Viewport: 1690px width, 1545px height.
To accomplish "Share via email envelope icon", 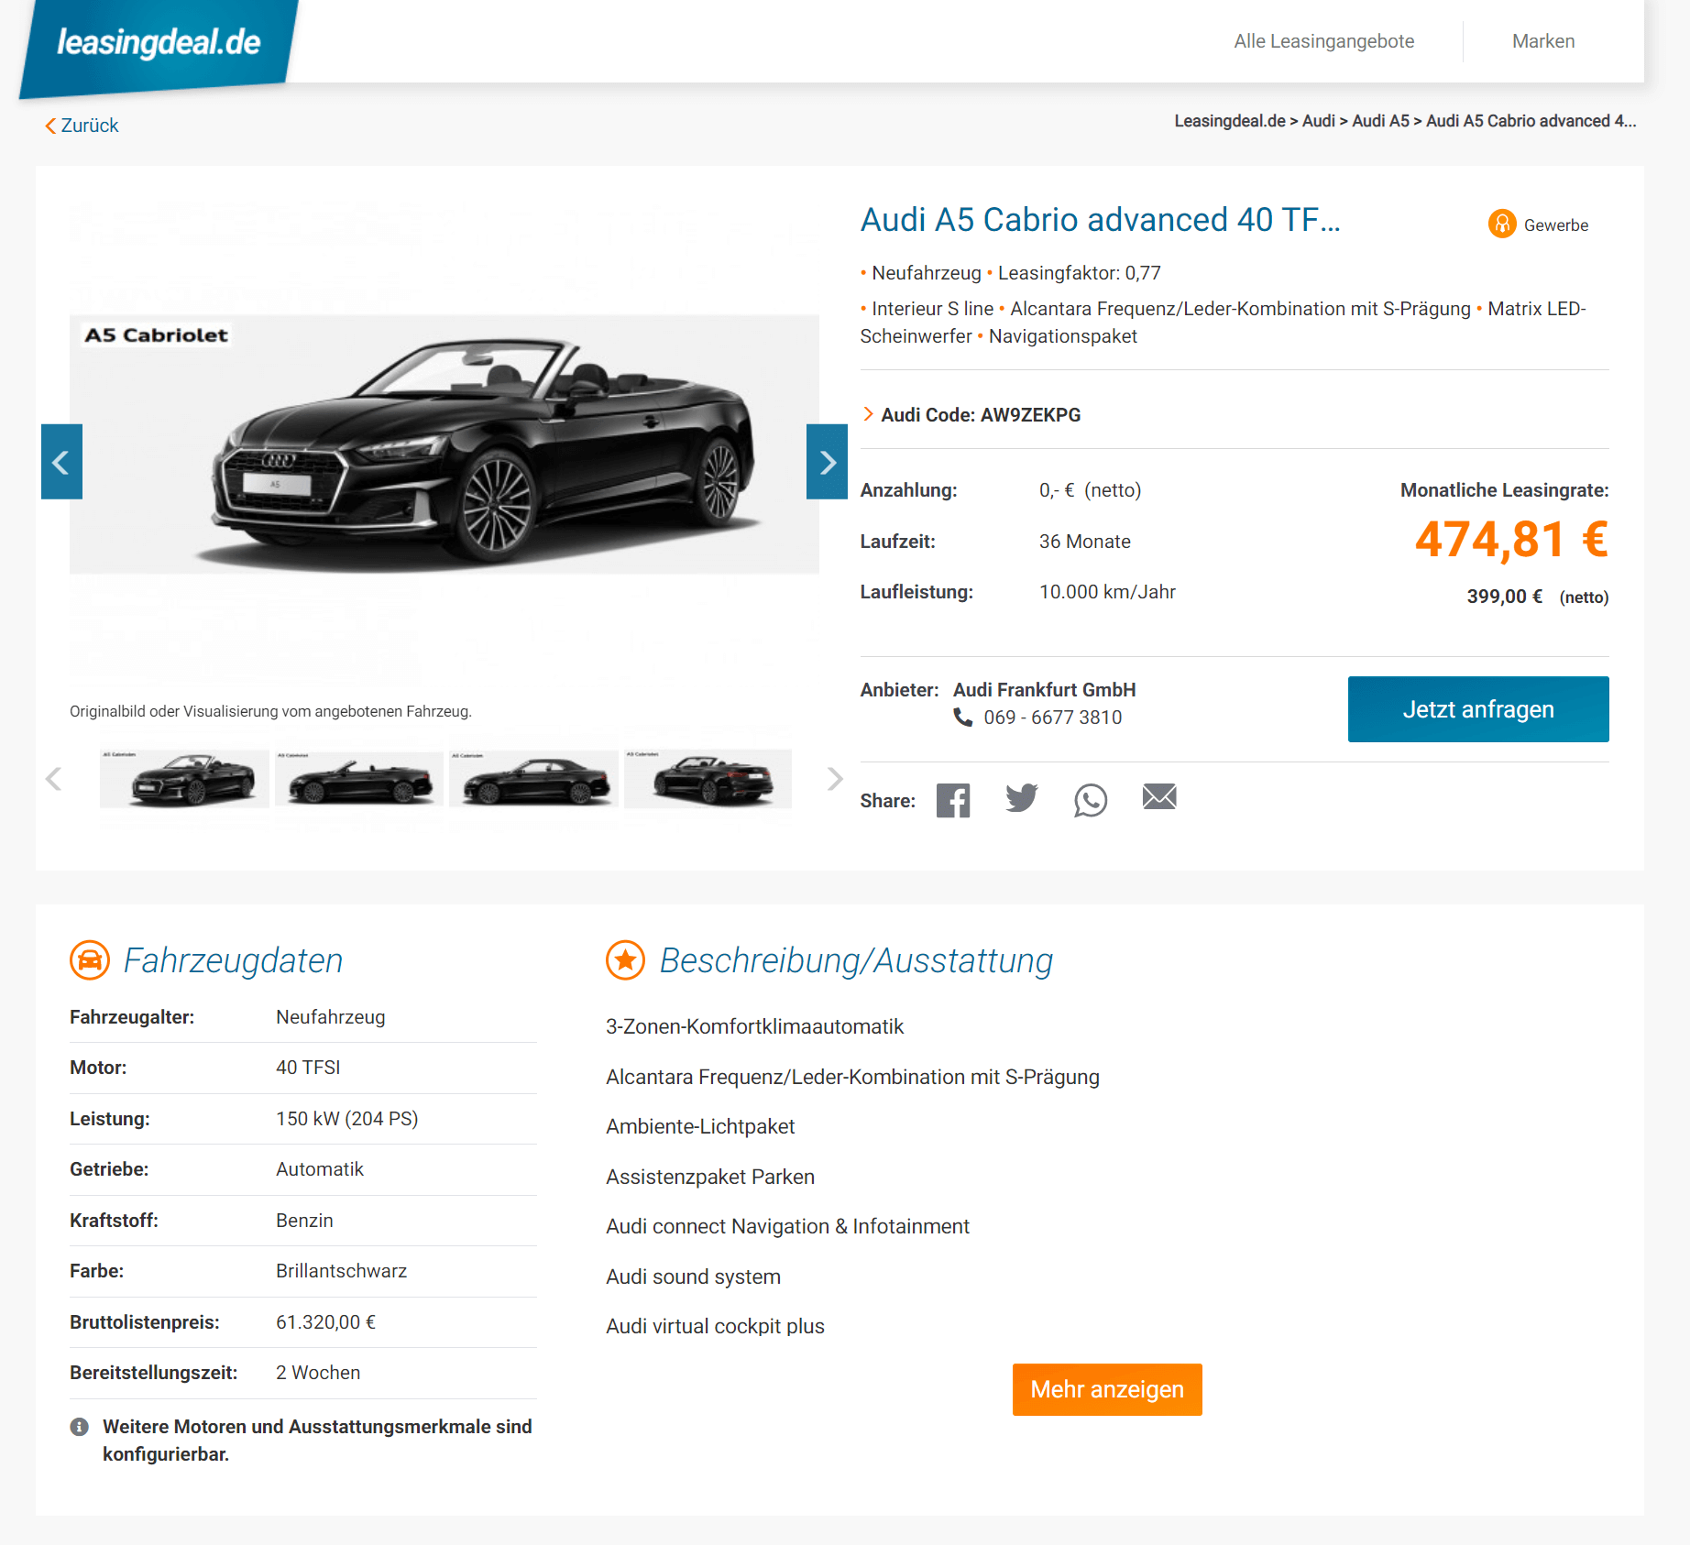I will 1159,797.
